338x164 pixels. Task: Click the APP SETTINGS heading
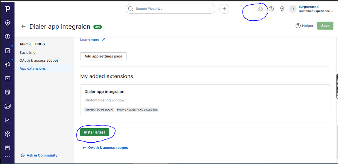pos(32,44)
